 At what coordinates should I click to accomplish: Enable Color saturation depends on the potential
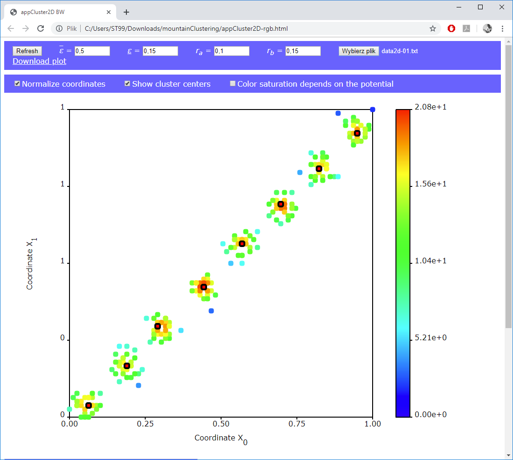coord(233,84)
